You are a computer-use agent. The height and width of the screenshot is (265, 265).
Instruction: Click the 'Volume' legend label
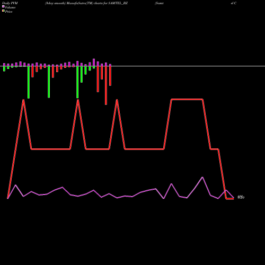pos(10,7)
